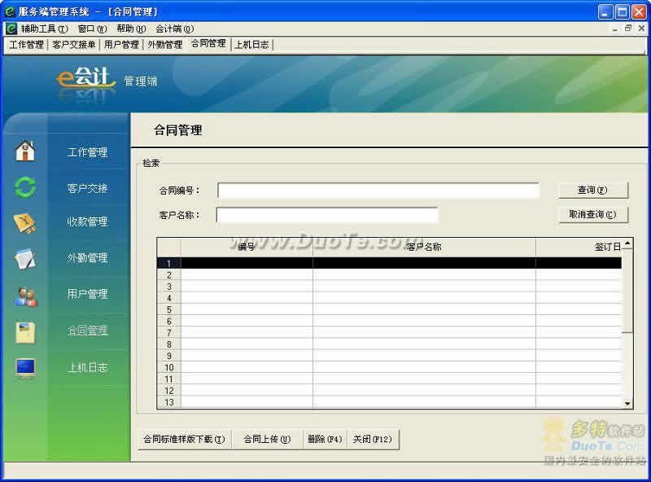The image size is (651, 482).
Task: Click the two-people icon for 用户管理
Action: [x=26, y=296]
